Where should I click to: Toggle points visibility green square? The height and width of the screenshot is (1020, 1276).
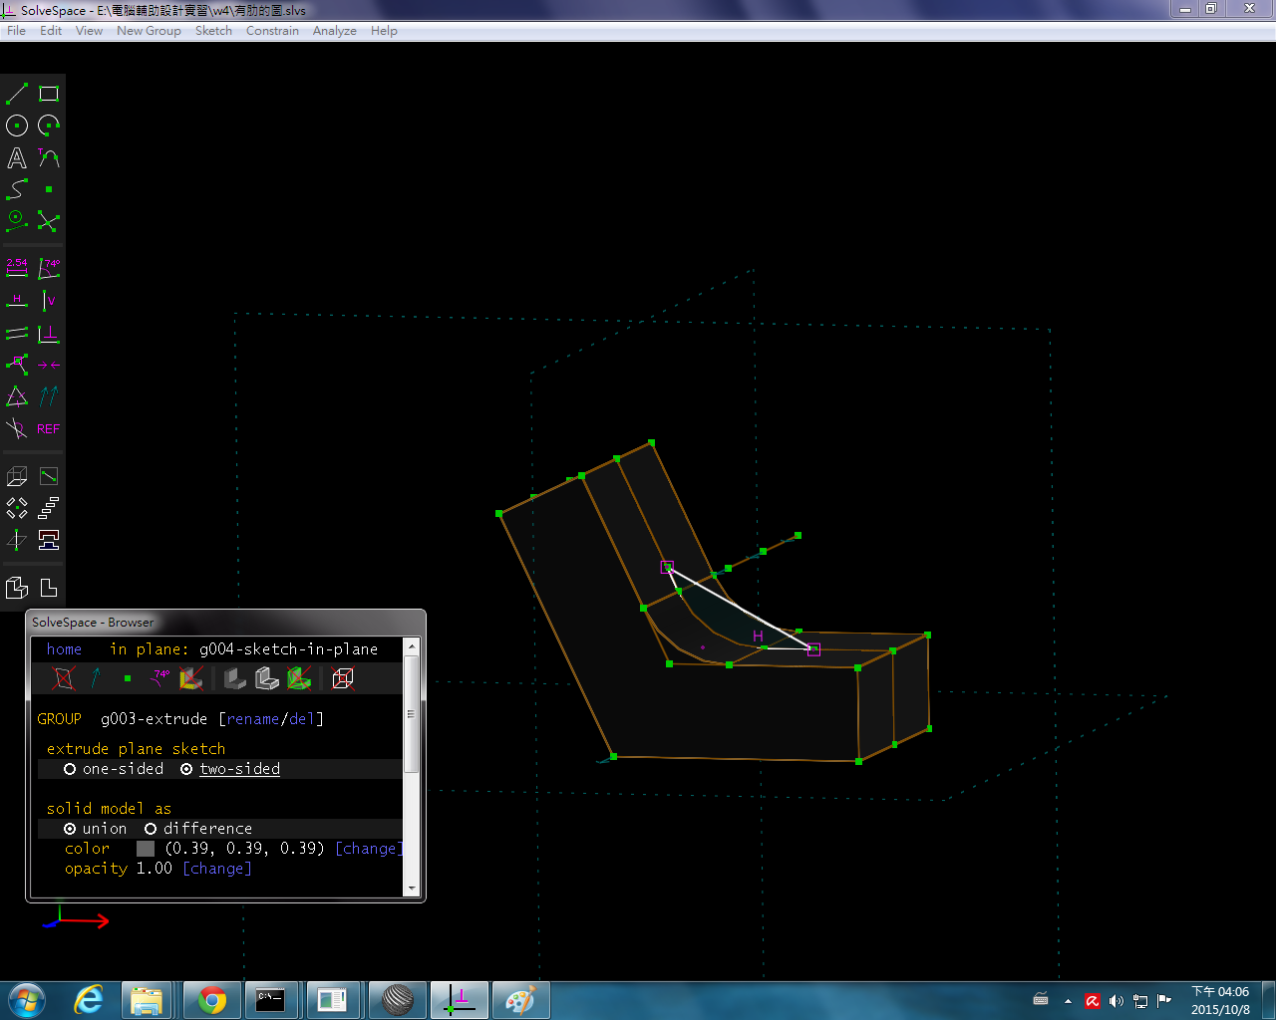(x=128, y=678)
